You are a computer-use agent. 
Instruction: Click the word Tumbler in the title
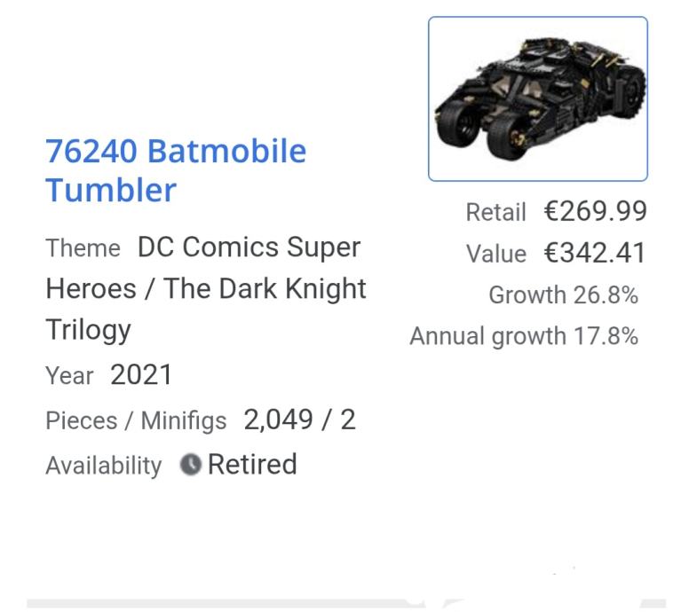coord(111,191)
